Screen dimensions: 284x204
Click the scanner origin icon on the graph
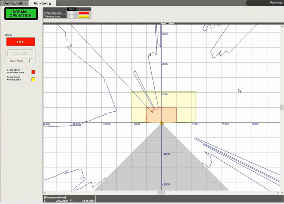pos(162,124)
